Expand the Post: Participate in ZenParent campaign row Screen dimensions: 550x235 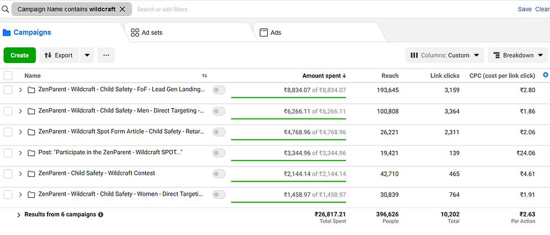click(20, 153)
